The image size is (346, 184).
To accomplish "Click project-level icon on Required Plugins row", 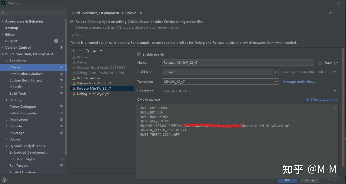I will click(x=61, y=159).
